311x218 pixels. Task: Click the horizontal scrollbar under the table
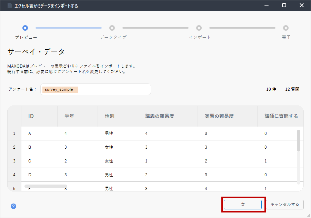click(x=46, y=186)
